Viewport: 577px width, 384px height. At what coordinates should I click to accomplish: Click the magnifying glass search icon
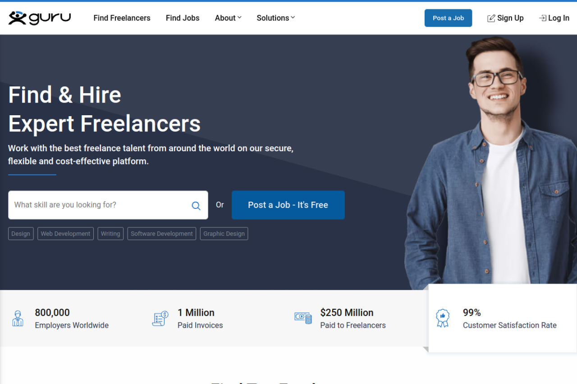196,205
